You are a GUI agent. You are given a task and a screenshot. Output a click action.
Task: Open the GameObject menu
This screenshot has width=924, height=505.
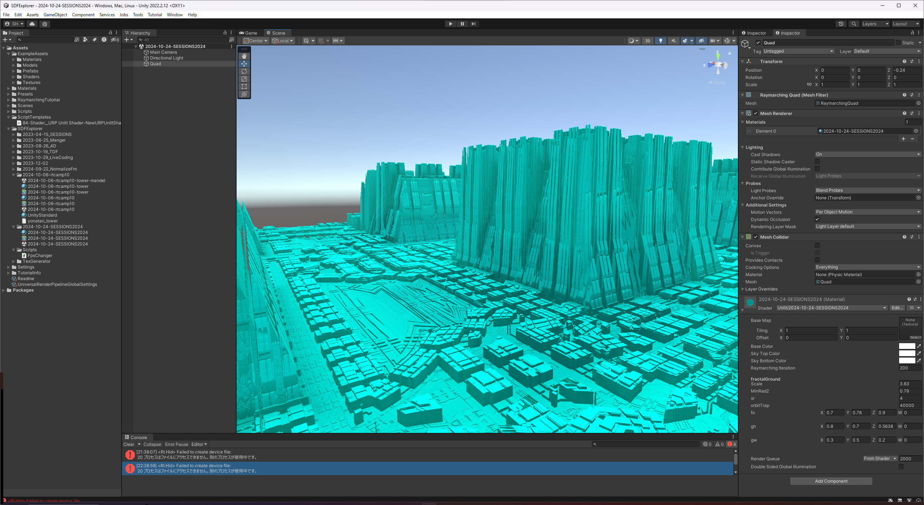55,15
